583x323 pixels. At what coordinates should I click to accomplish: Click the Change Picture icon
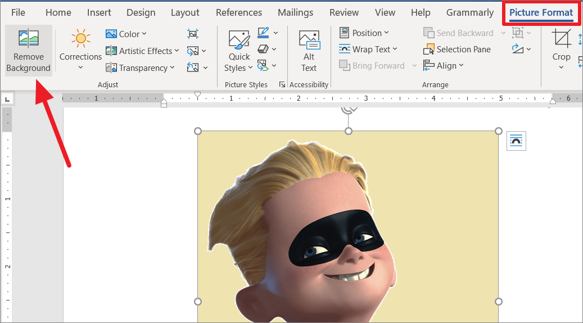pyautogui.click(x=193, y=51)
